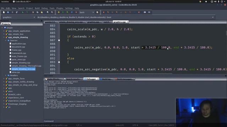This screenshot has width=227, height=127.
Task: Click the Step into debug icon
Action: pos(117,12)
